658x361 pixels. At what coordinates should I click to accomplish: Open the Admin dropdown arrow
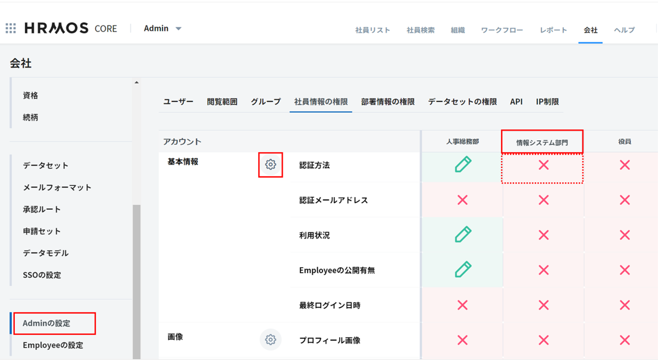(x=178, y=28)
